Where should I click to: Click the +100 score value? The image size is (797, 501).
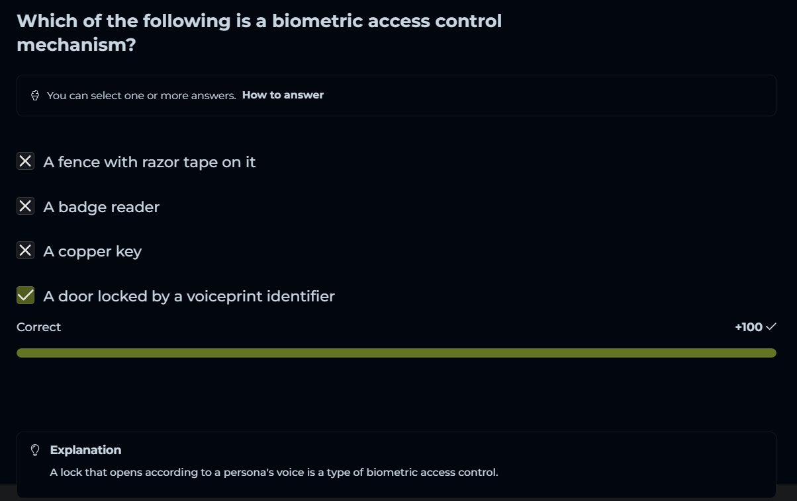point(748,327)
